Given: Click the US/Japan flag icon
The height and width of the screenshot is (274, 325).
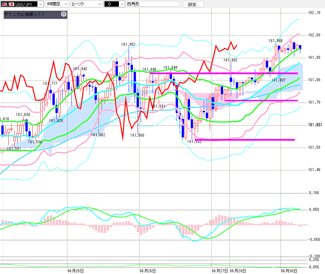Looking at the screenshot, I should pos(8,4).
